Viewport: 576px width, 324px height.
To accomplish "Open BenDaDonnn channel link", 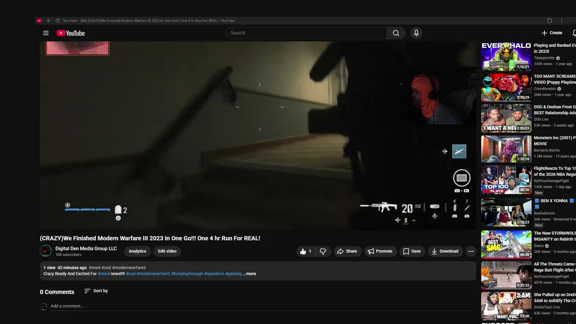I will [544, 213].
